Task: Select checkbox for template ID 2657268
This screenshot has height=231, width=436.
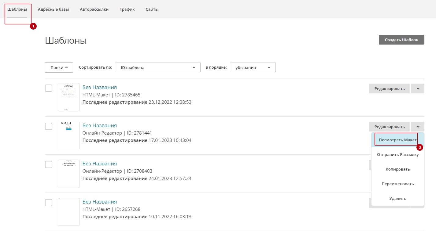Action: pyautogui.click(x=49, y=203)
